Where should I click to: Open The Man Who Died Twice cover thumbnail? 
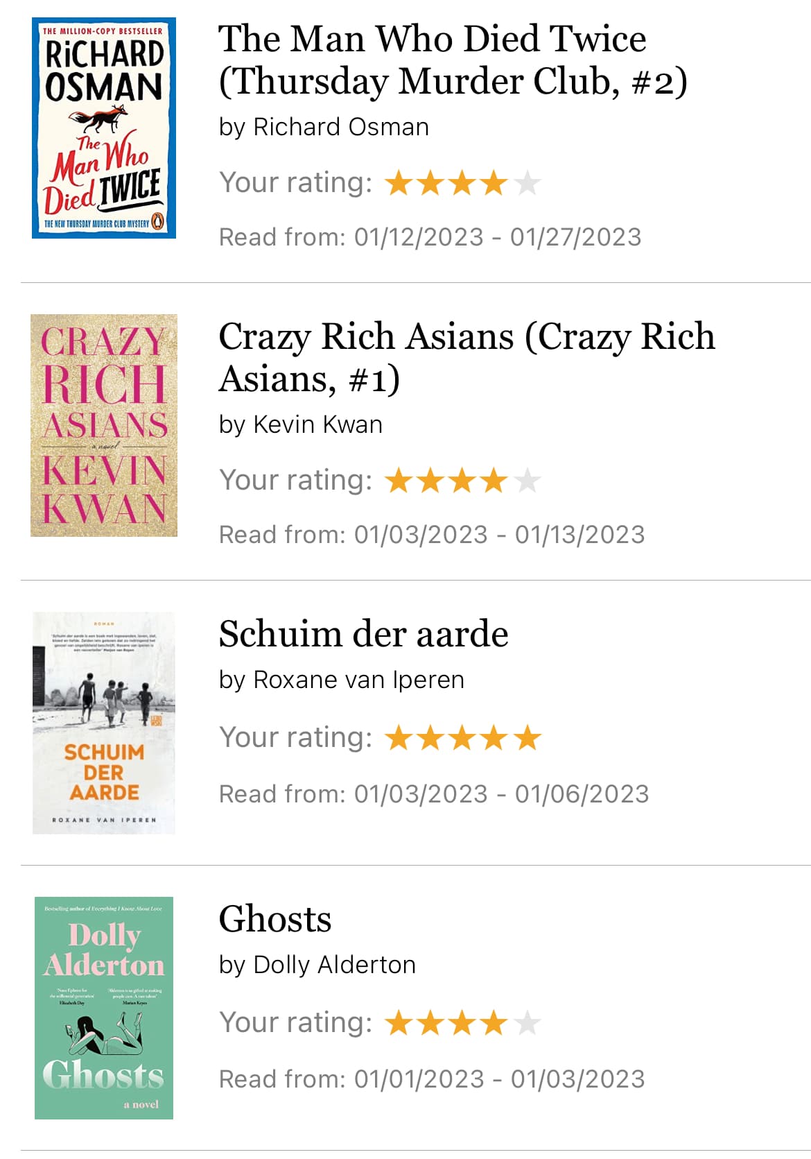pyautogui.click(x=104, y=128)
